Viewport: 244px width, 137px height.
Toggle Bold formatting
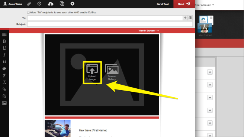coord(4,41)
